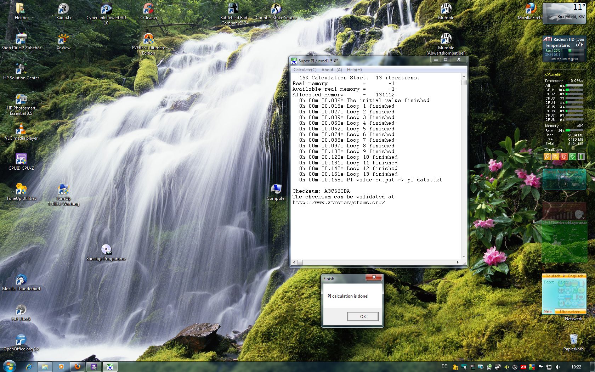Open the CPUID CPU-Z desktop shortcut

tap(21, 159)
